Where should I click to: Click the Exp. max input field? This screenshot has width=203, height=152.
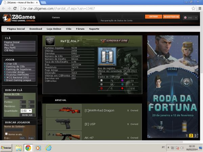tap(31, 138)
